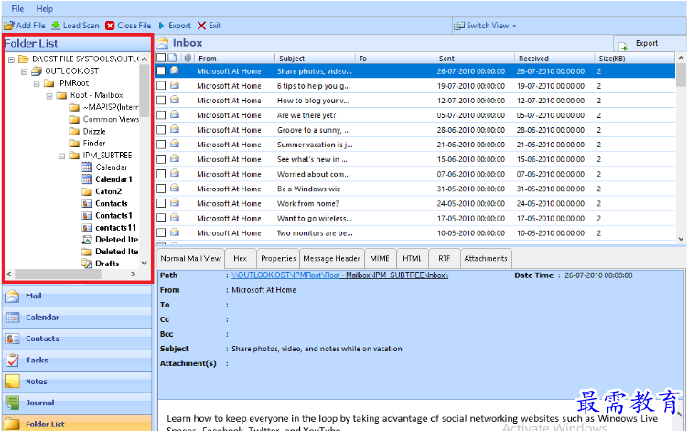Collapse the D:\OST FILE SYSTOOLS root node
The width and height of the screenshot is (688, 431).
[11, 59]
